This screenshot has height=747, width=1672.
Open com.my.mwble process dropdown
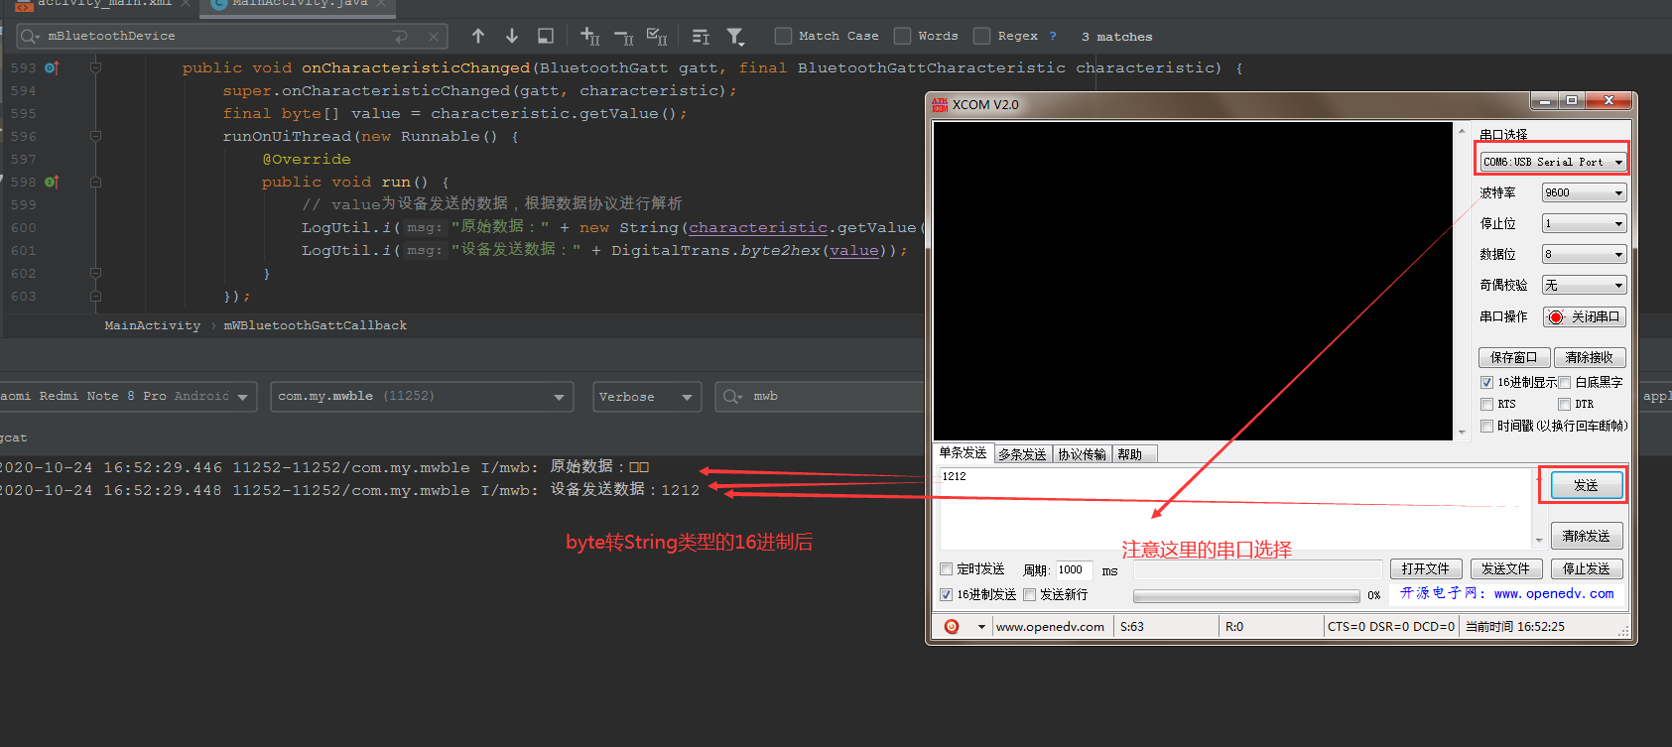coord(422,396)
